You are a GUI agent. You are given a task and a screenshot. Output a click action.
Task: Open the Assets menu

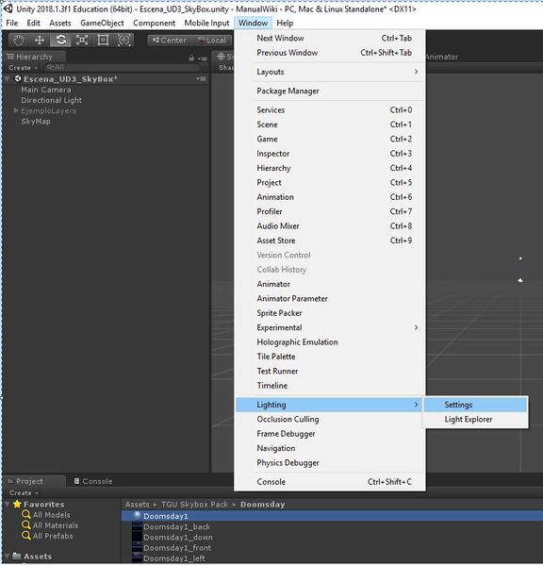(60, 23)
